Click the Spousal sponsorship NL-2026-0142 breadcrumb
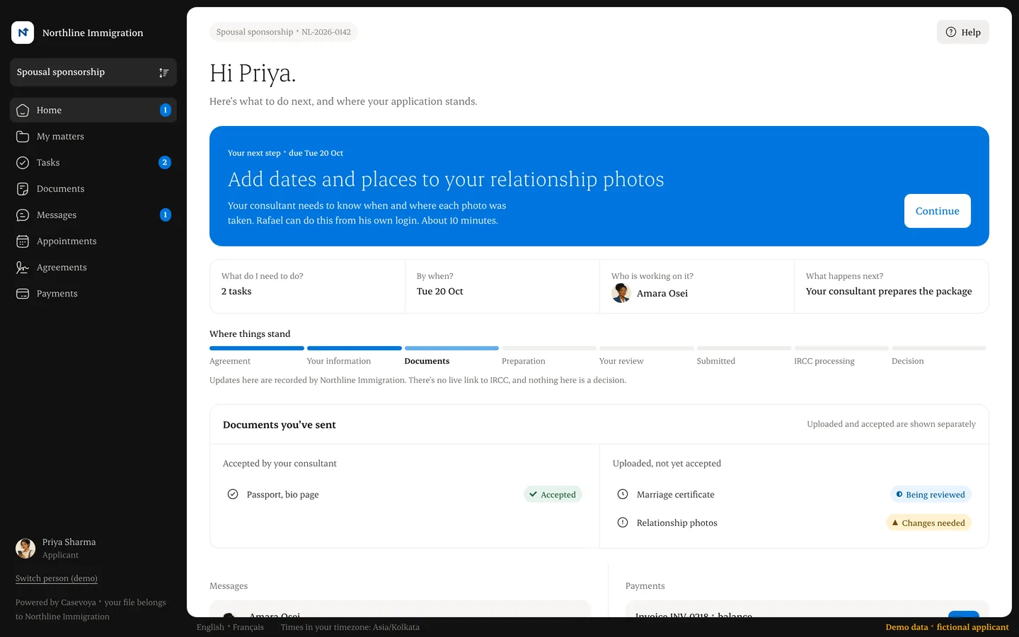Screen dimensions: 1019x637 [284, 32]
